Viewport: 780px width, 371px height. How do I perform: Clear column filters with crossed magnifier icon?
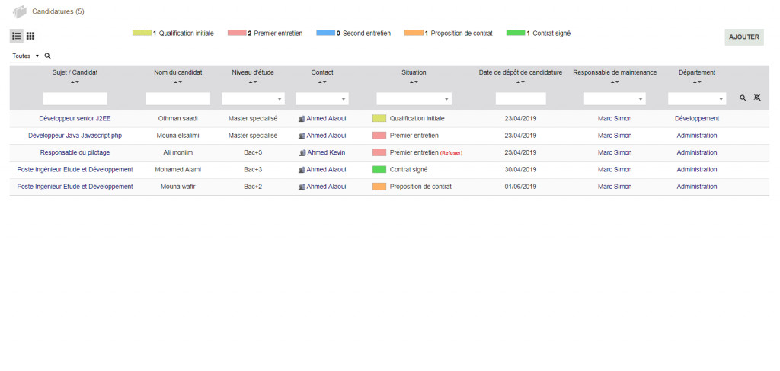pos(757,98)
